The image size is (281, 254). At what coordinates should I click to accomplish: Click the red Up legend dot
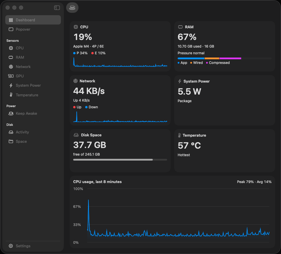74,107
